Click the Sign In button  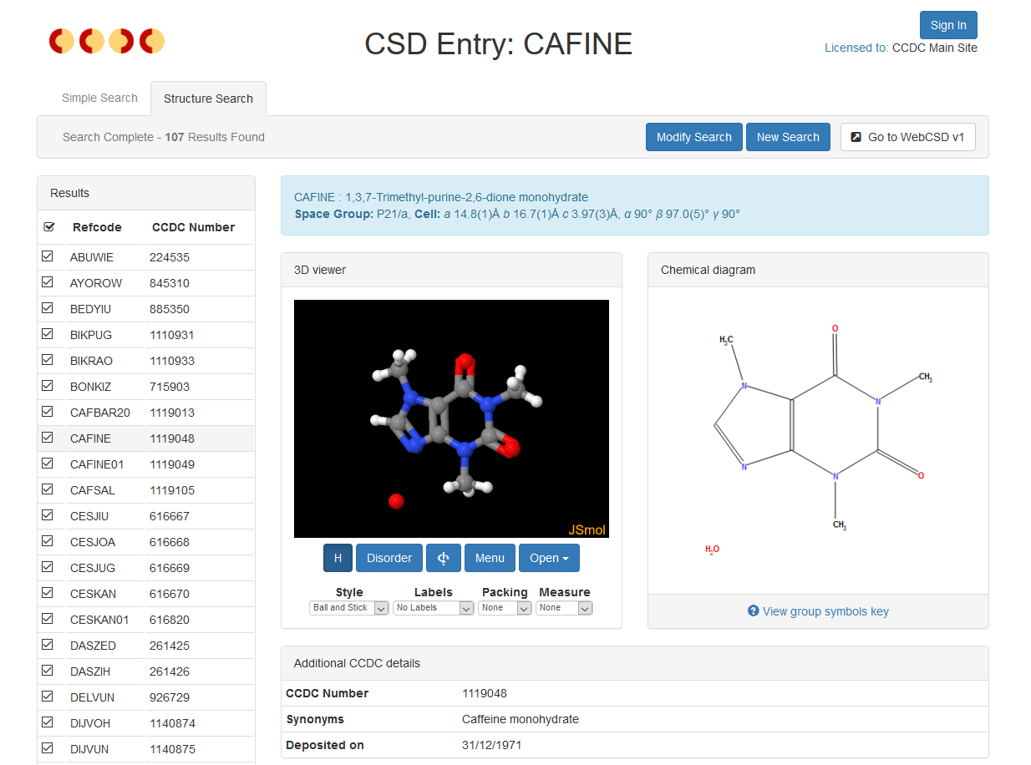coord(948,25)
